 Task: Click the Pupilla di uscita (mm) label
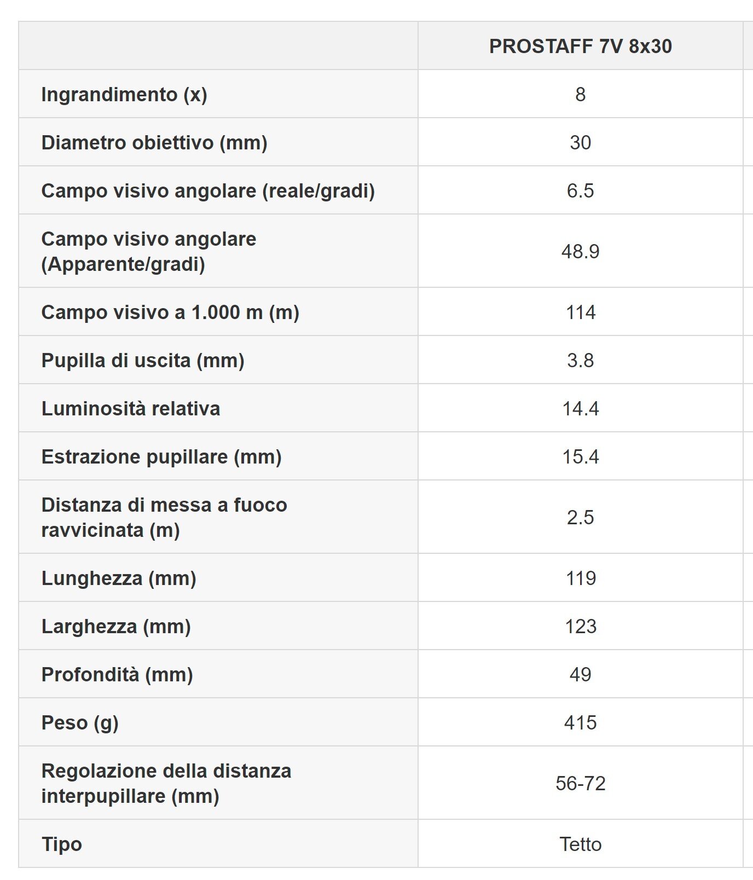pos(143,361)
